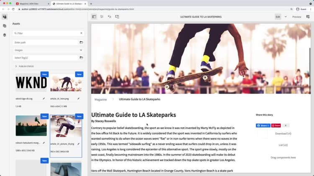
Task: Open page information settings
Action: (102, 17)
